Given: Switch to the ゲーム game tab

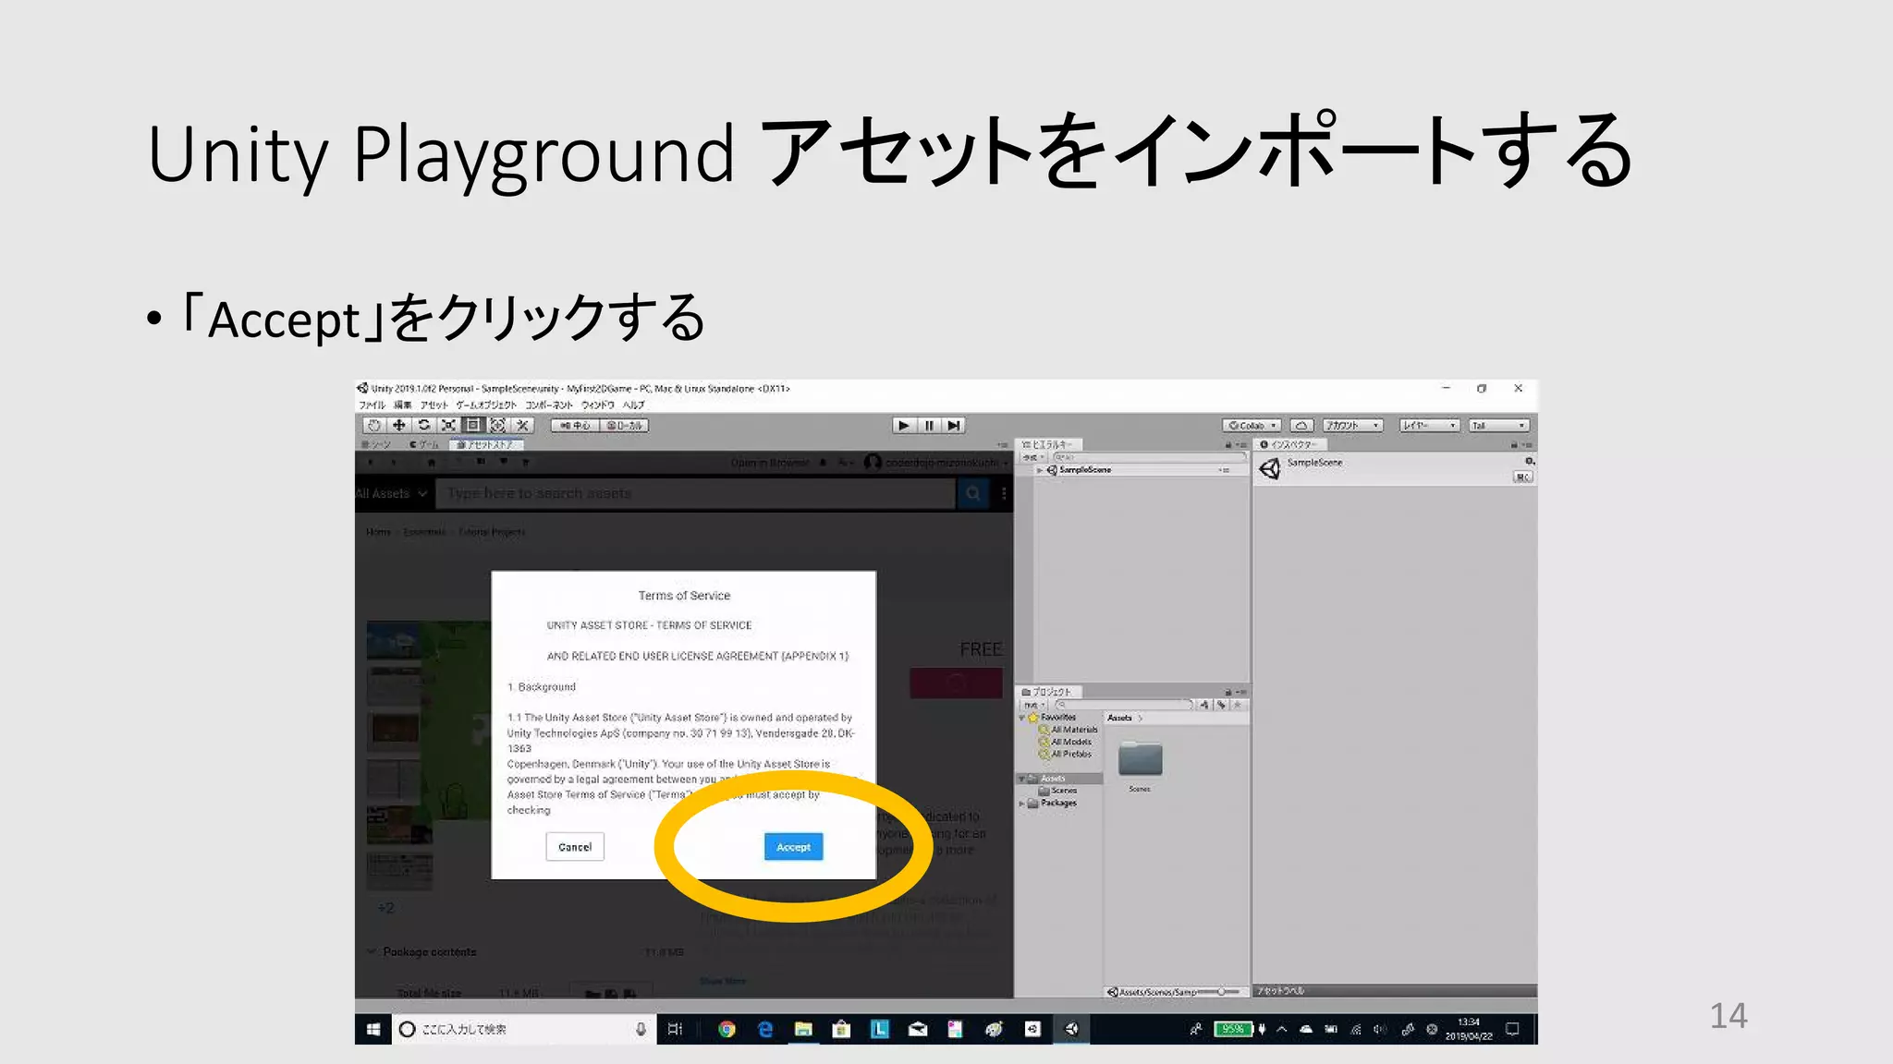Looking at the screenshot, I should pyautogui.click(x=425, y=444).
